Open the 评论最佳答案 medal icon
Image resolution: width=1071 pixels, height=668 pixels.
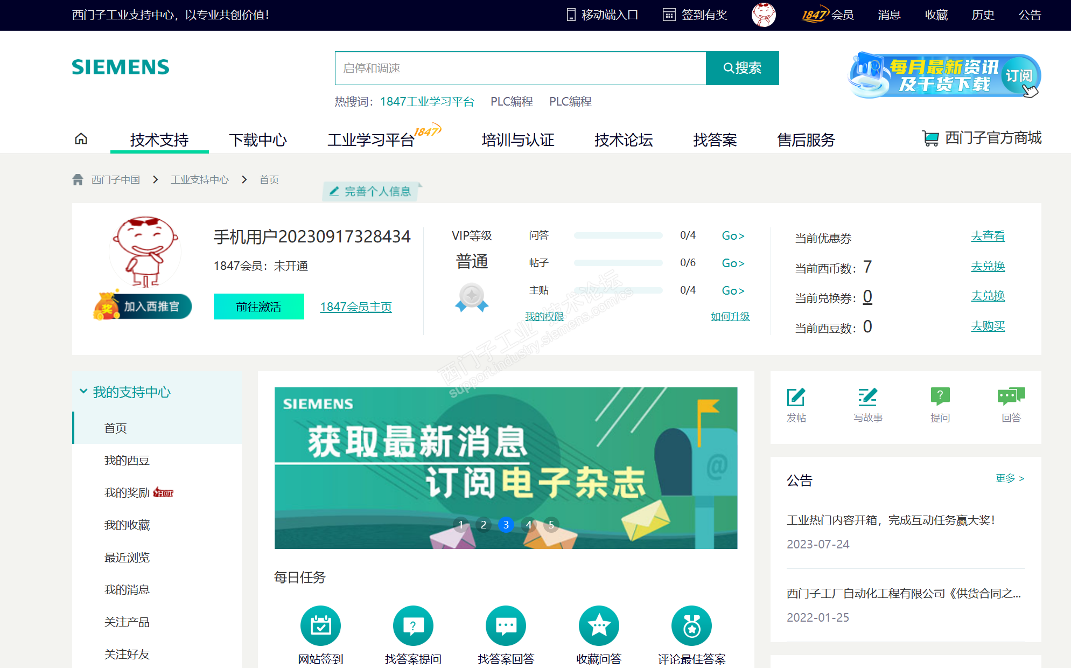(x=691, y=625)
